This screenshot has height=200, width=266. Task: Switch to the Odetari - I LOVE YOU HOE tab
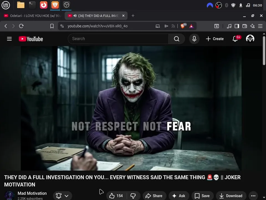32,16
